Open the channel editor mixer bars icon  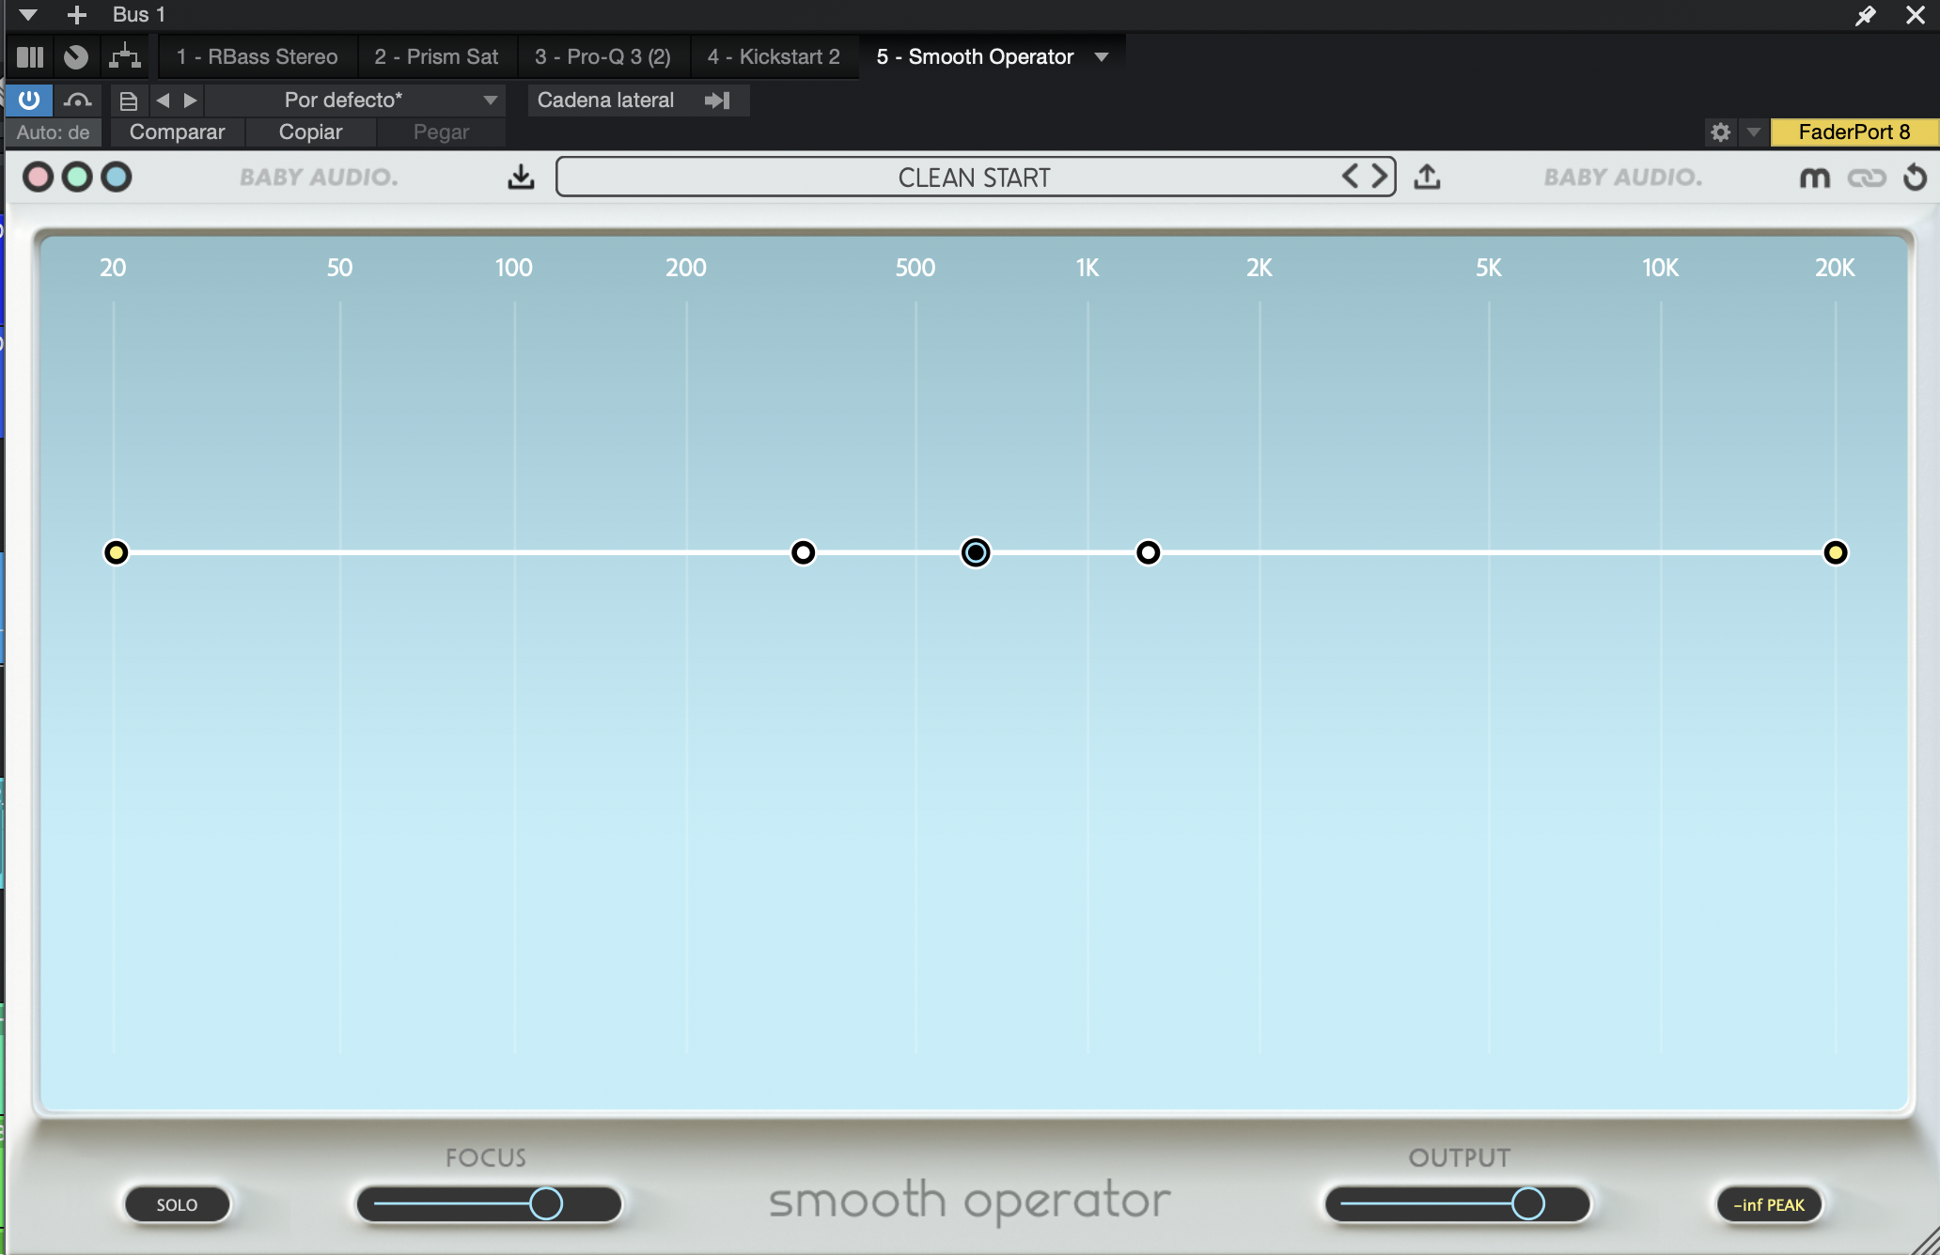click(x=30, y=57)
